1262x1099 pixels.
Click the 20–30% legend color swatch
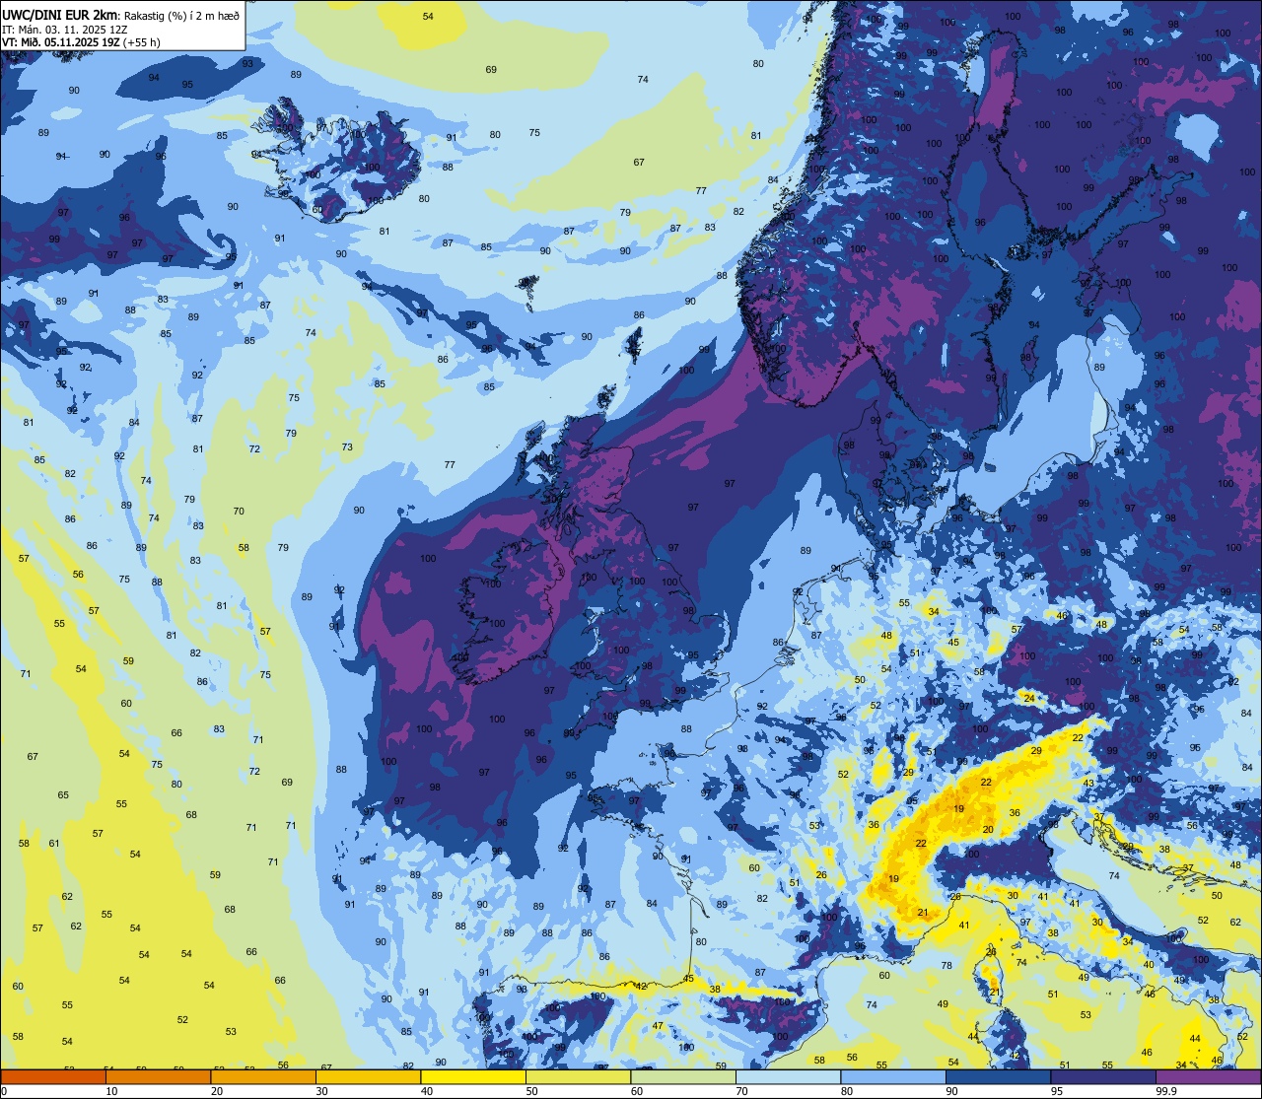click(263, 1077)
